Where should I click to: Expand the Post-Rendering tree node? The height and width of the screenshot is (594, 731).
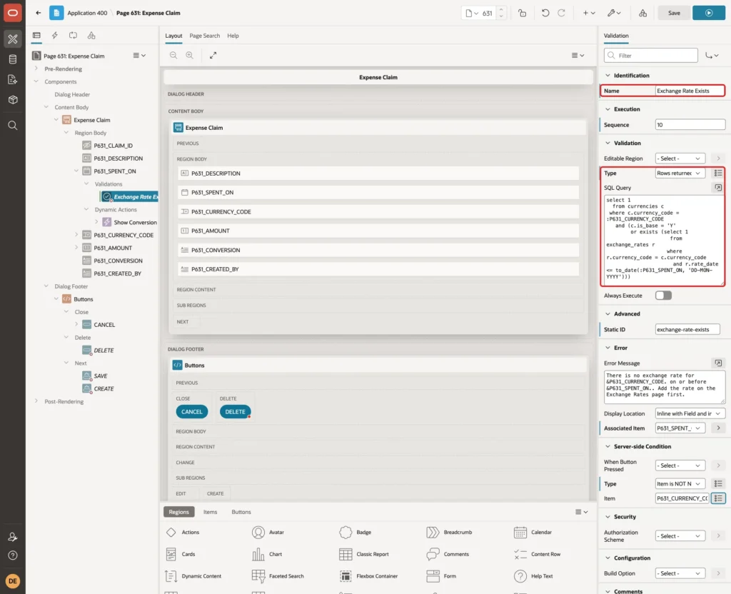coord(36,401)
